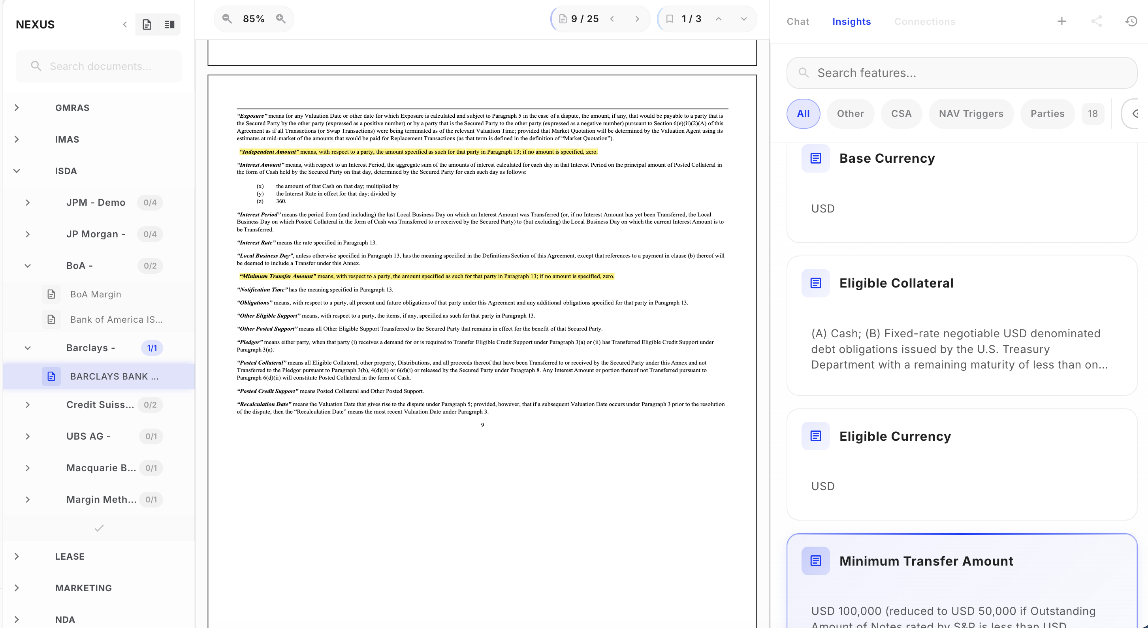Image resolution: width=1148 pixels, height=628 pixels.
Task: Collapse the Barclays document group
Action: click(28, 348)
